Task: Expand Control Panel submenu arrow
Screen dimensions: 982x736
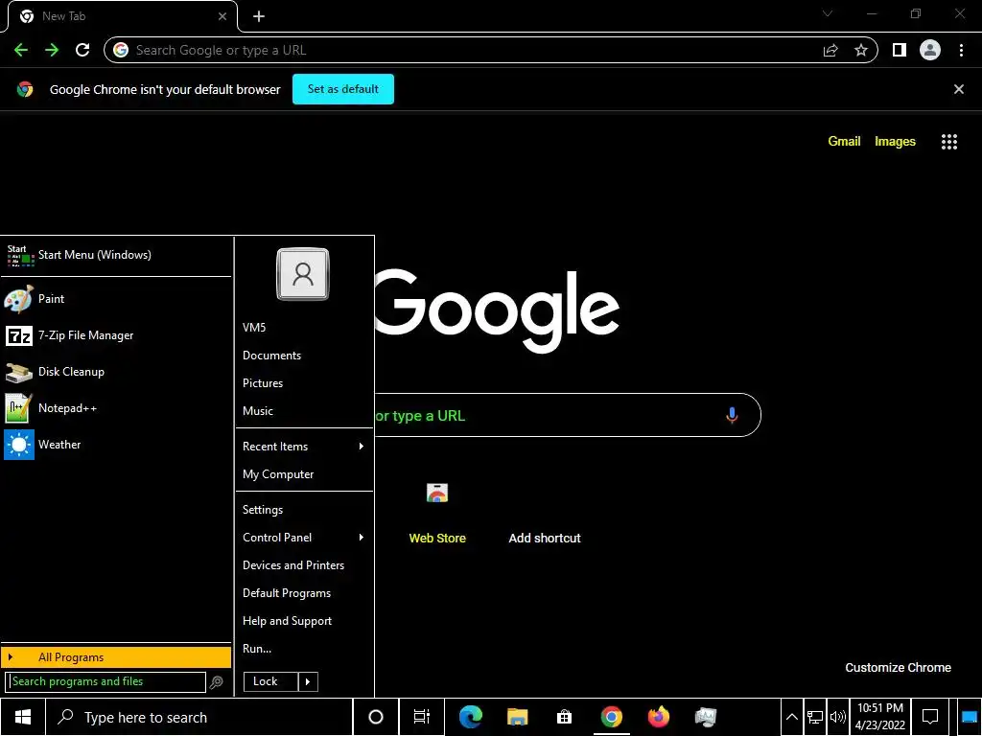Action: click(x=362, y=538)
